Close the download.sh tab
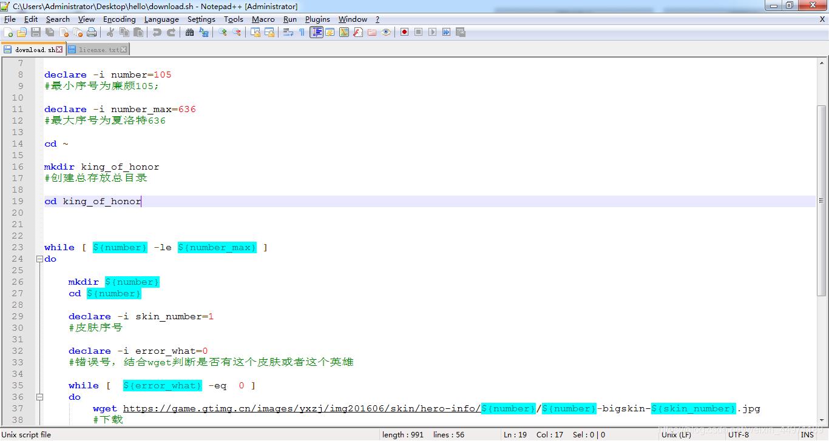The width and height of the screenshot is (829, 441). point(59,49)
